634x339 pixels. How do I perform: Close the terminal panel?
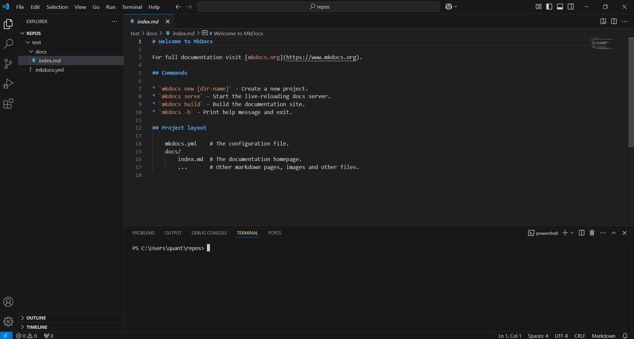pyautogui.click(x=624, y=233)
